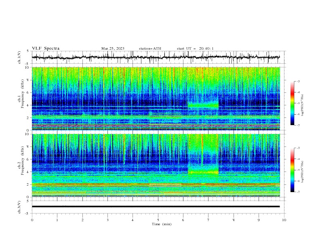Click time axis tick label "8"
Image resolution: width=320 pixels, height=247 pixels.
pyautogui.click(x=234, y=220)
